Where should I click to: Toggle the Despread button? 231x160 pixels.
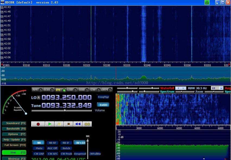(x=80, y=154)
